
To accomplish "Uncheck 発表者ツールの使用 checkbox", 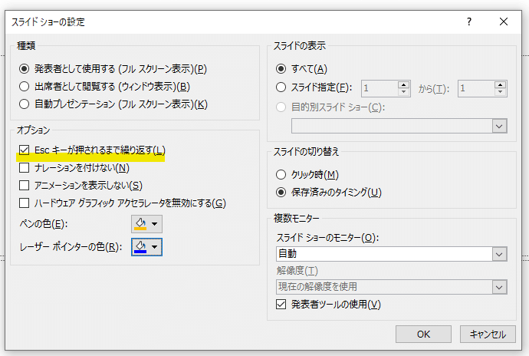I will [x=281, y=305].
